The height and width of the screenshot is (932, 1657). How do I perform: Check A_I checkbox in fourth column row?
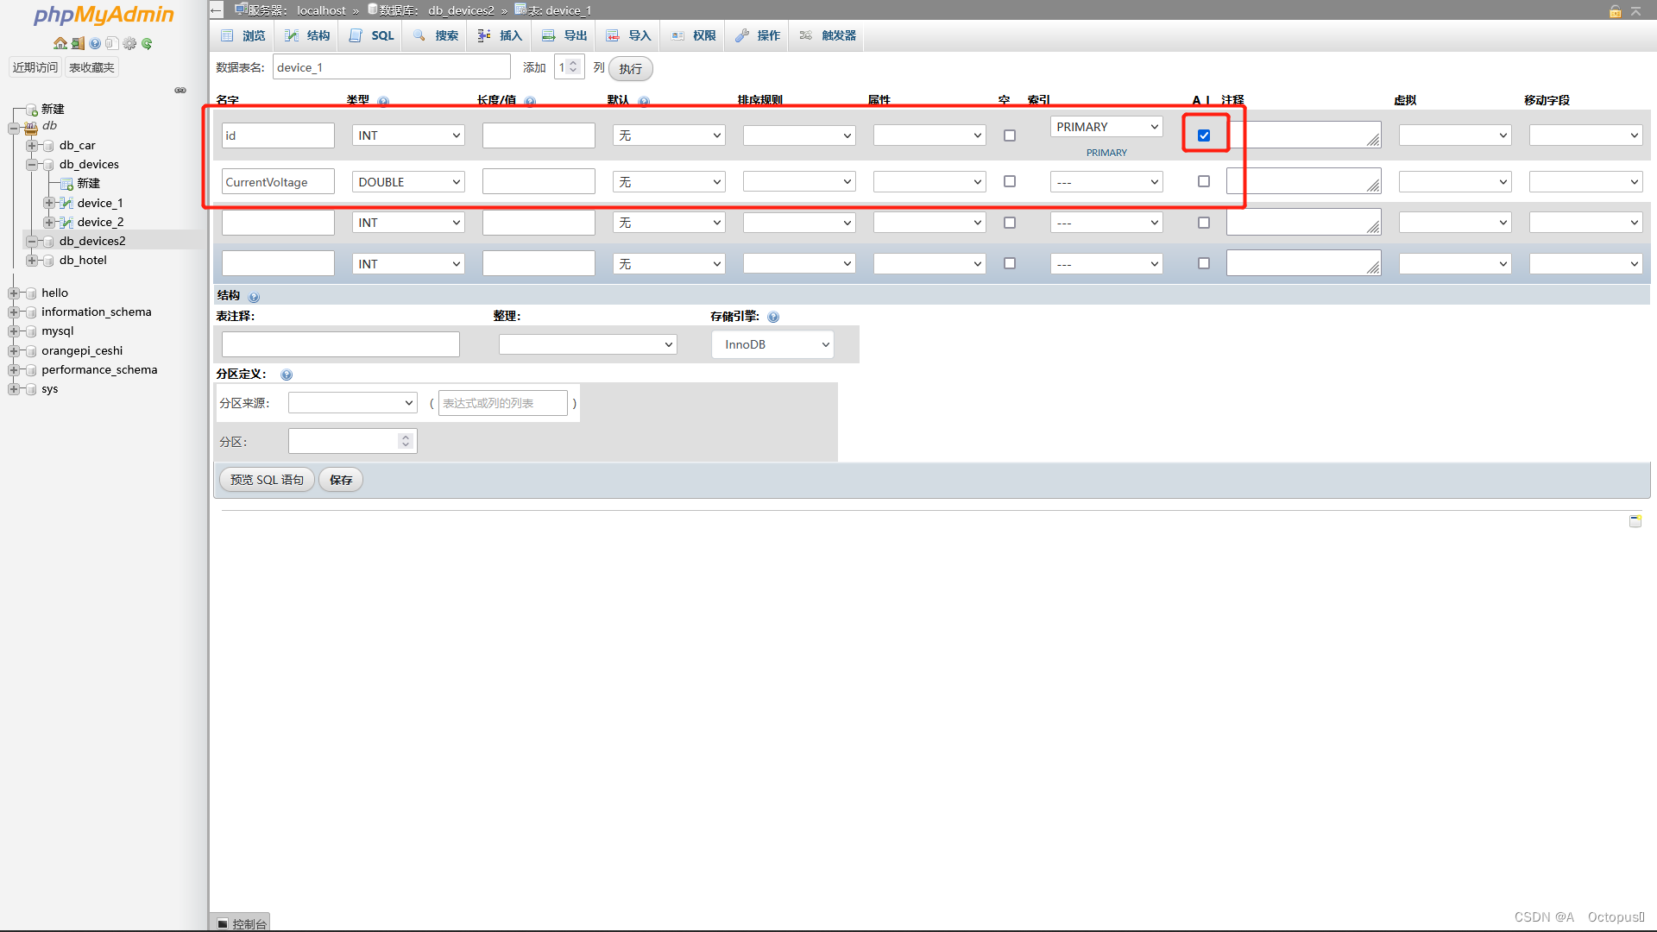pyautogui.click(x=1204, y=263)
